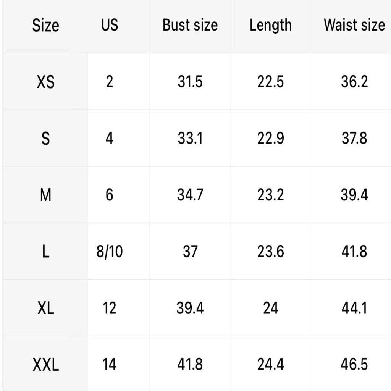The image size is (391, 391).
Task: Click the bust size cell showing 37
Action: 190,252
